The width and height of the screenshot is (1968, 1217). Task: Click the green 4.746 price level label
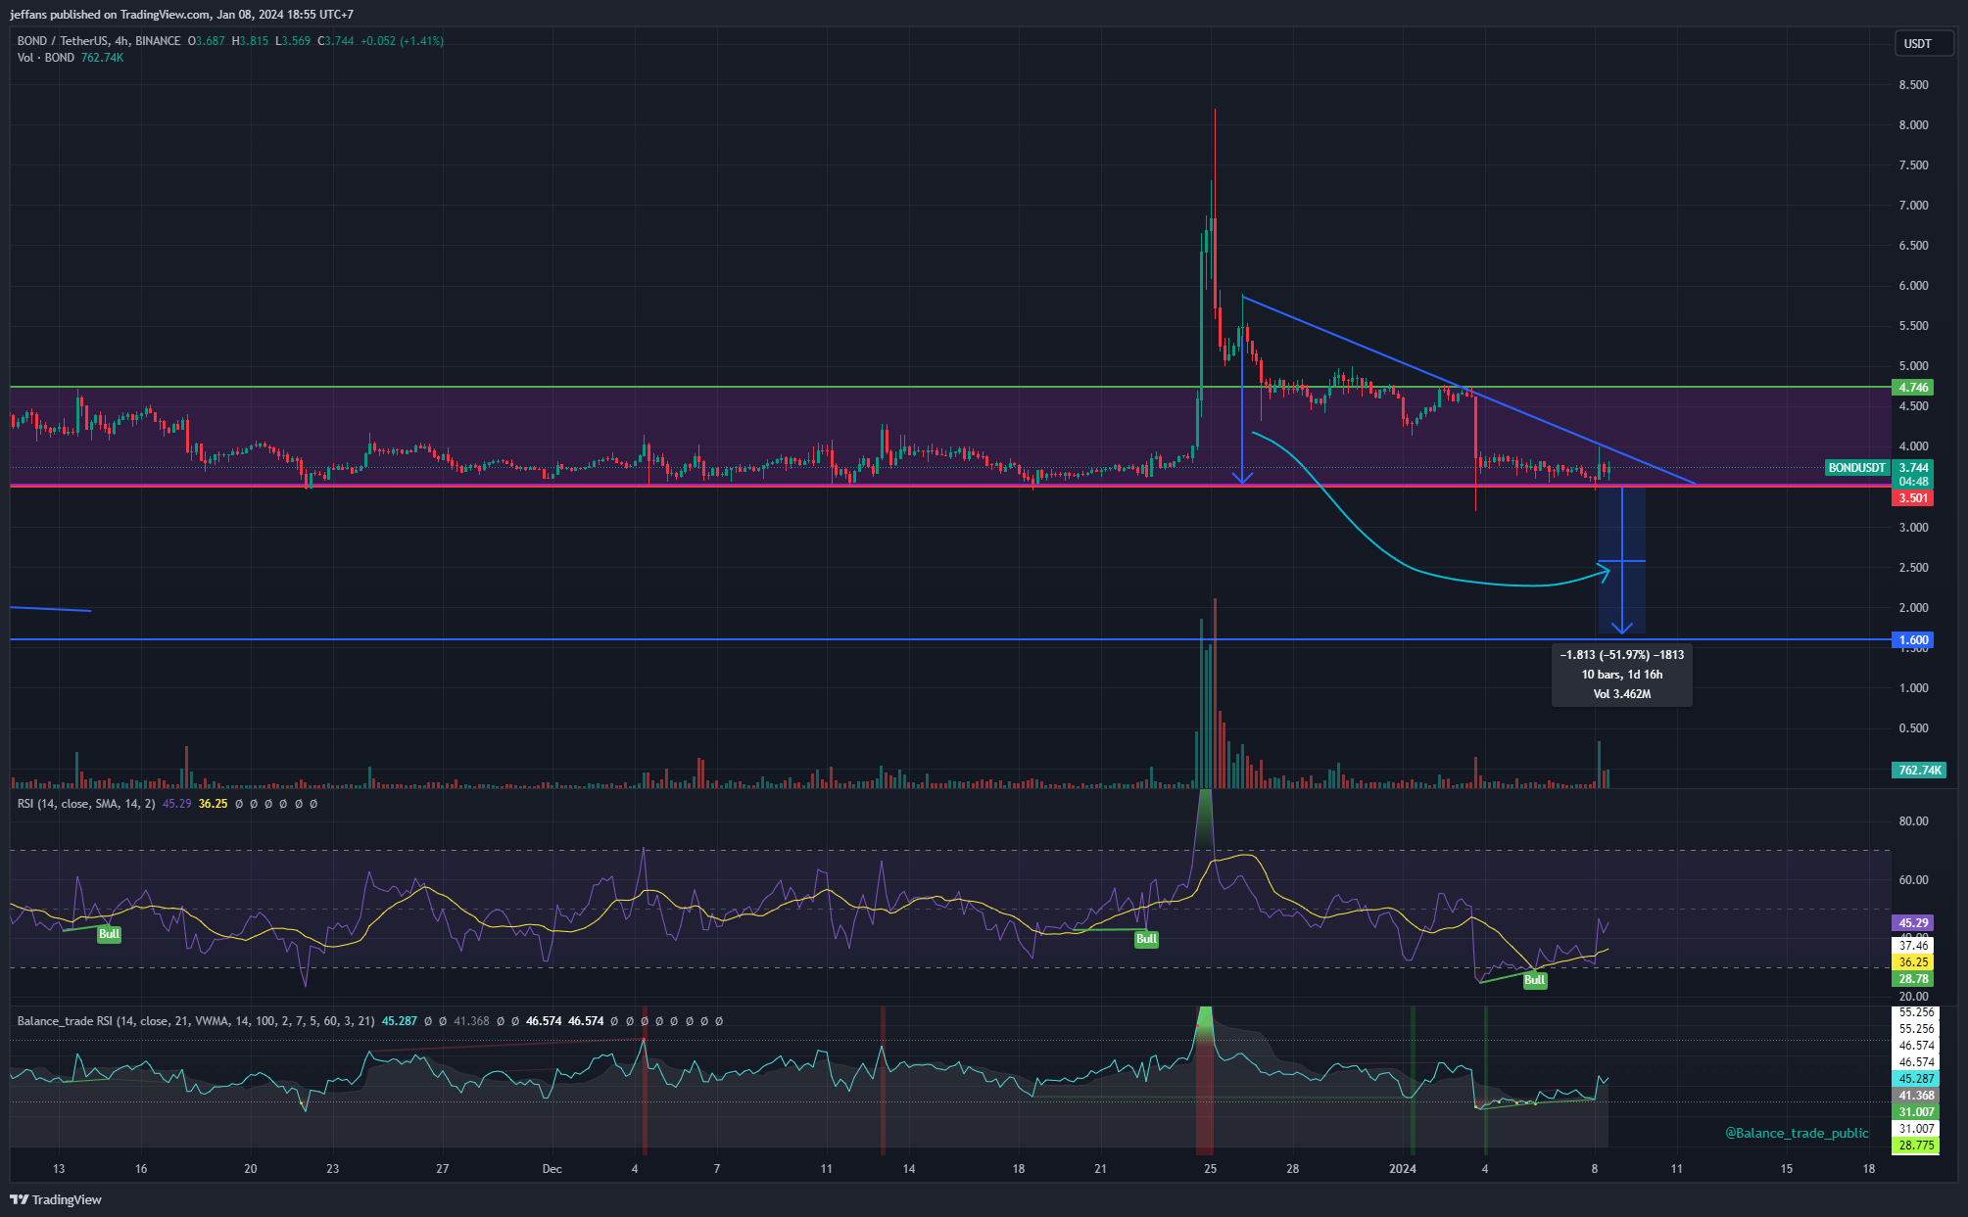1913,387
